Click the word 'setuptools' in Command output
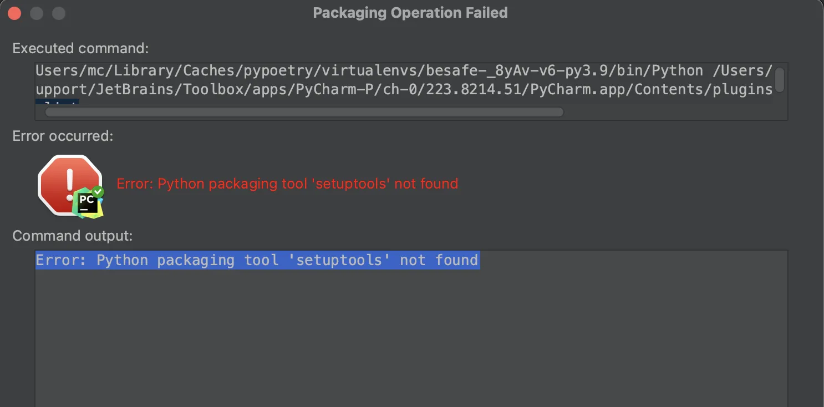Screen dimensions: 824x407 pos(339,260)
